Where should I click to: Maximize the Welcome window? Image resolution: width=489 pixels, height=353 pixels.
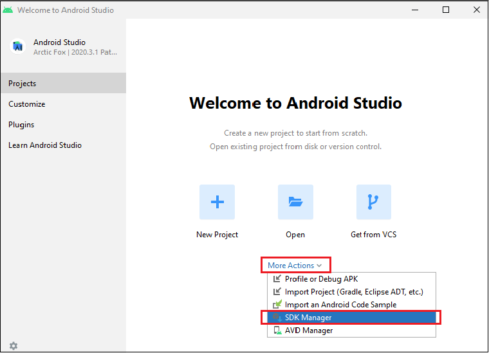[x=446, y=10]
